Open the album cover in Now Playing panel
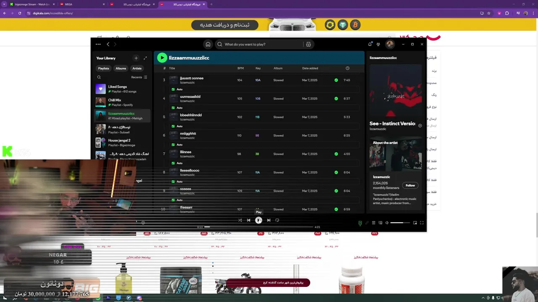This screenshot has width=538, height=302. 396,90
